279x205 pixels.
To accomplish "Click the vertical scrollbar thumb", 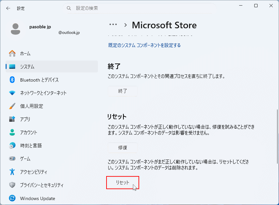I will (x=277, y=136).
